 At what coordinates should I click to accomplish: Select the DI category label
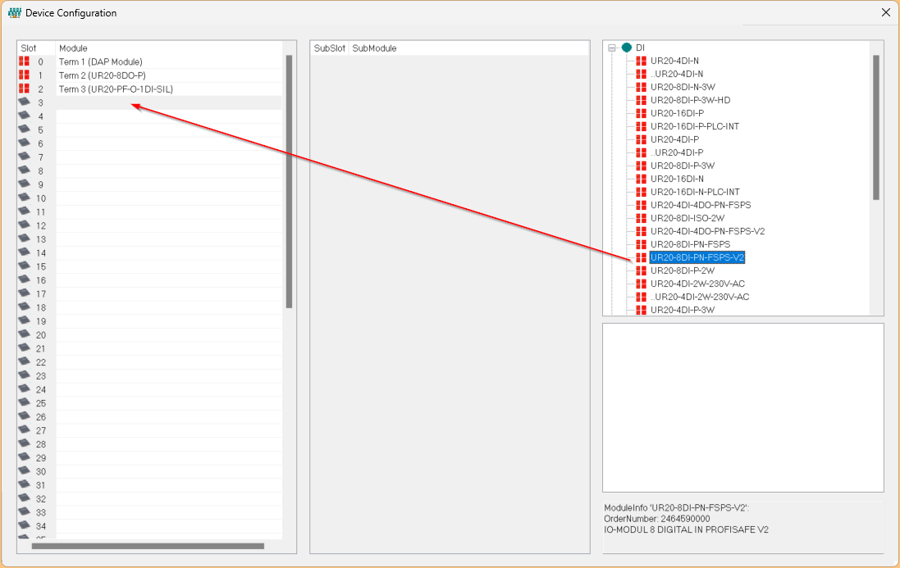[x=640, y=48]
